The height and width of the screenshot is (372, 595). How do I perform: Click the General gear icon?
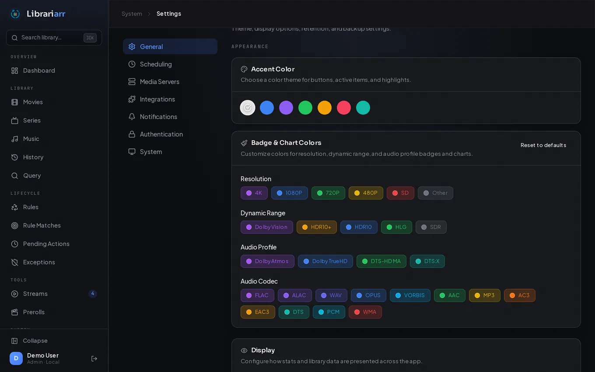coord(132,46)
